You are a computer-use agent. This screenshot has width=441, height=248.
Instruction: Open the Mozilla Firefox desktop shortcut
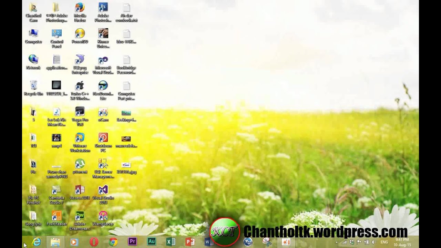pos(80,12)
